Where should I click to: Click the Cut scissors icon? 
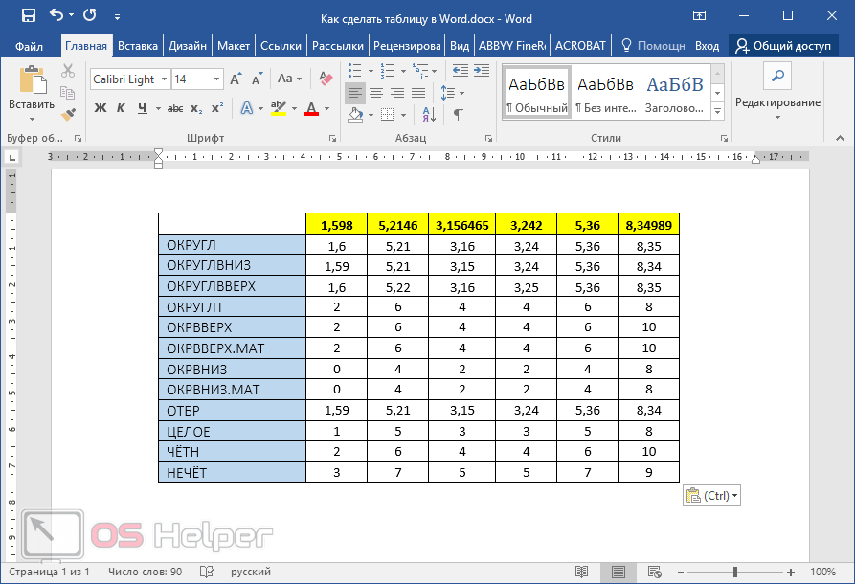pyautogui.click(x=68, y=71)
